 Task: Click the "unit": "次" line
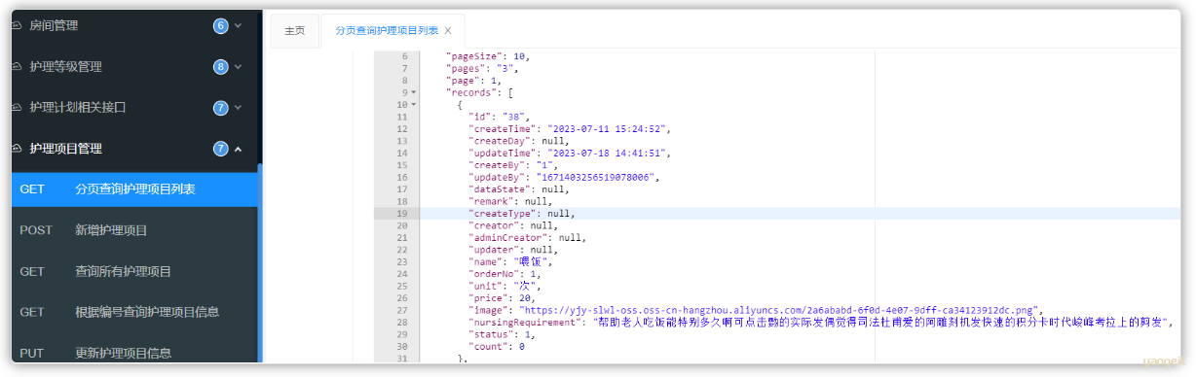[505, 286]
